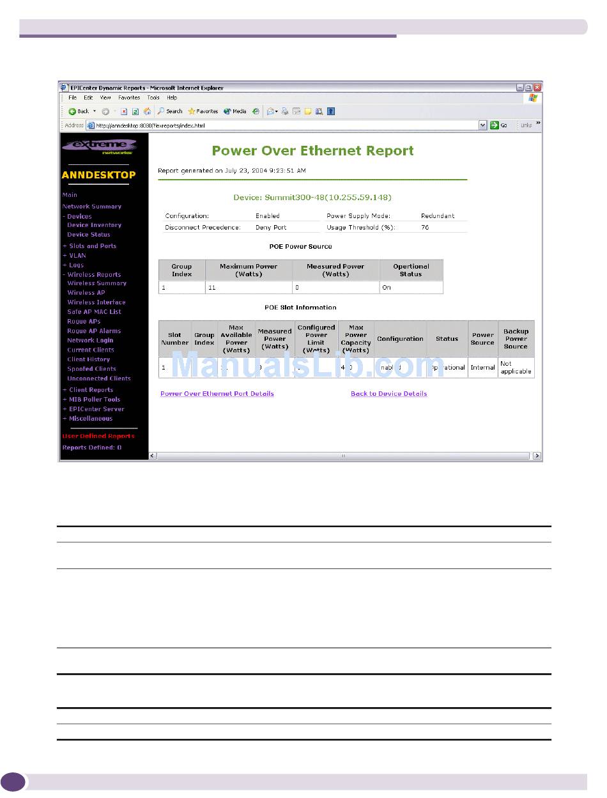Click the scrollbar right arrow

537,456
